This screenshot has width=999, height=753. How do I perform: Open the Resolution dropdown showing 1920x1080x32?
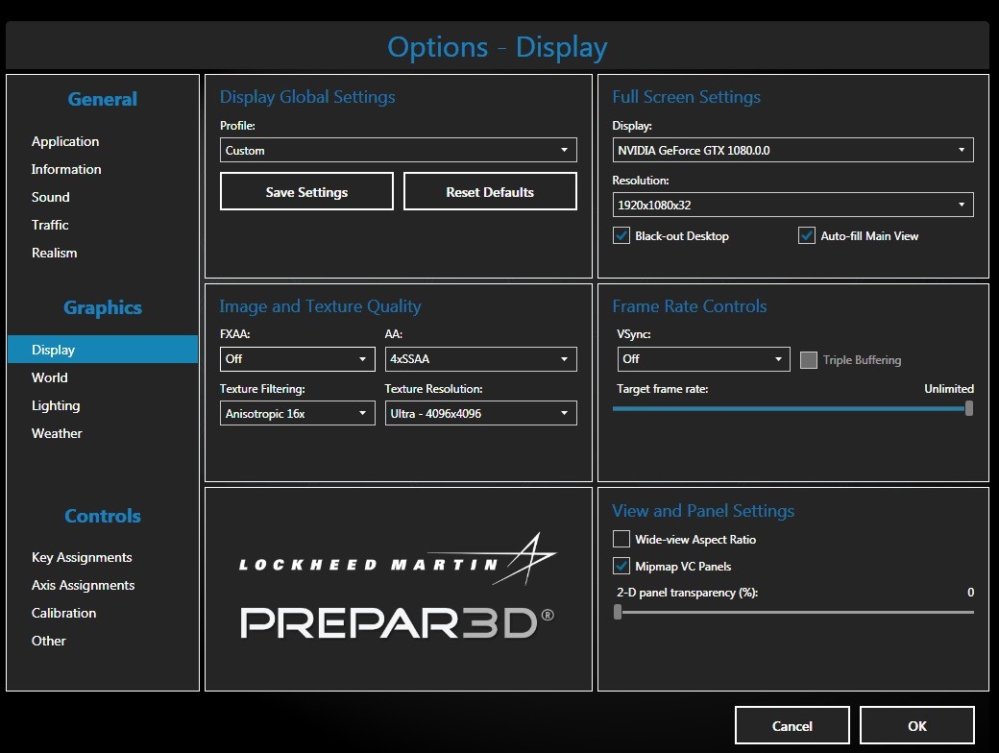[792, 206]
